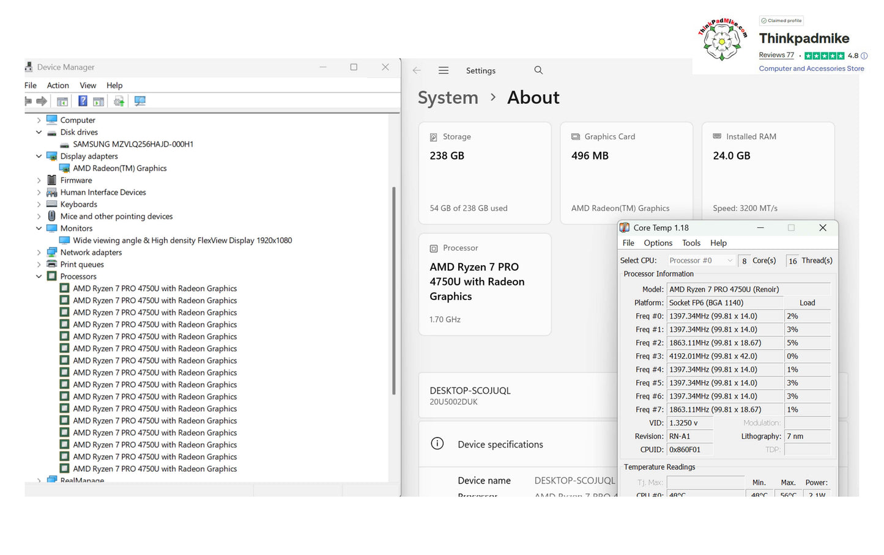This screenshot has height=555, width=884.
Task: Click the Reviews 77 link
Action: [x=776, y=55]
